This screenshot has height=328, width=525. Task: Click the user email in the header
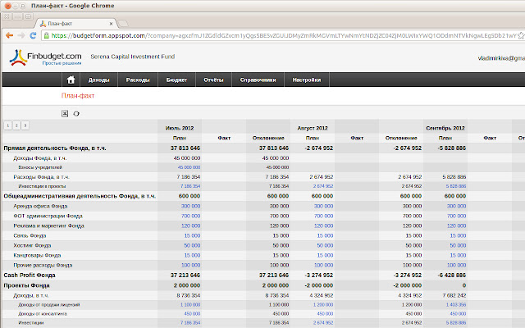501,58
